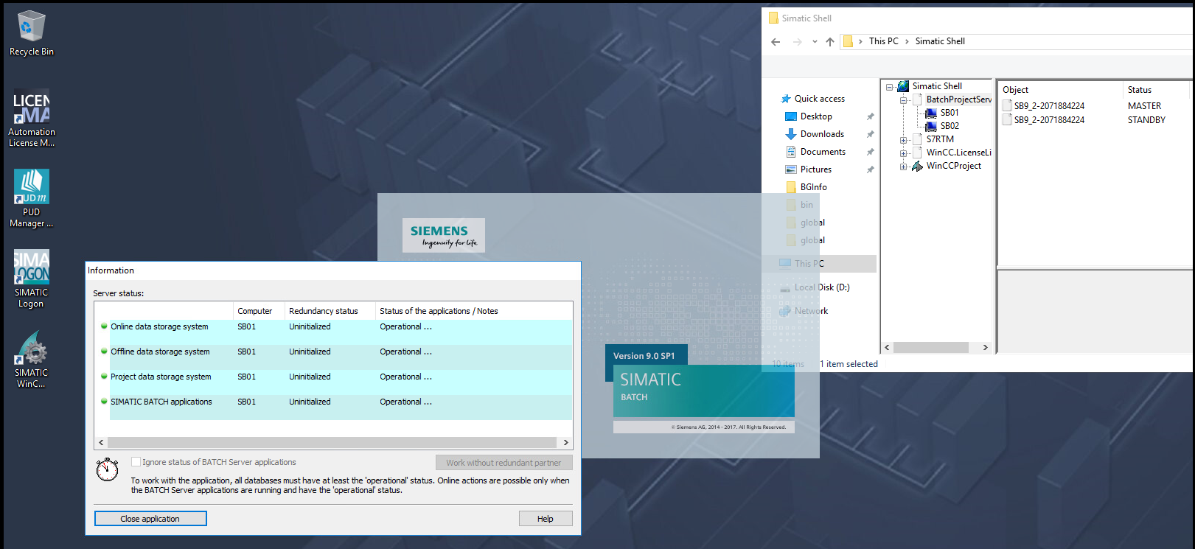Select the S7RTM label in the tree

(x=940, y=139)
